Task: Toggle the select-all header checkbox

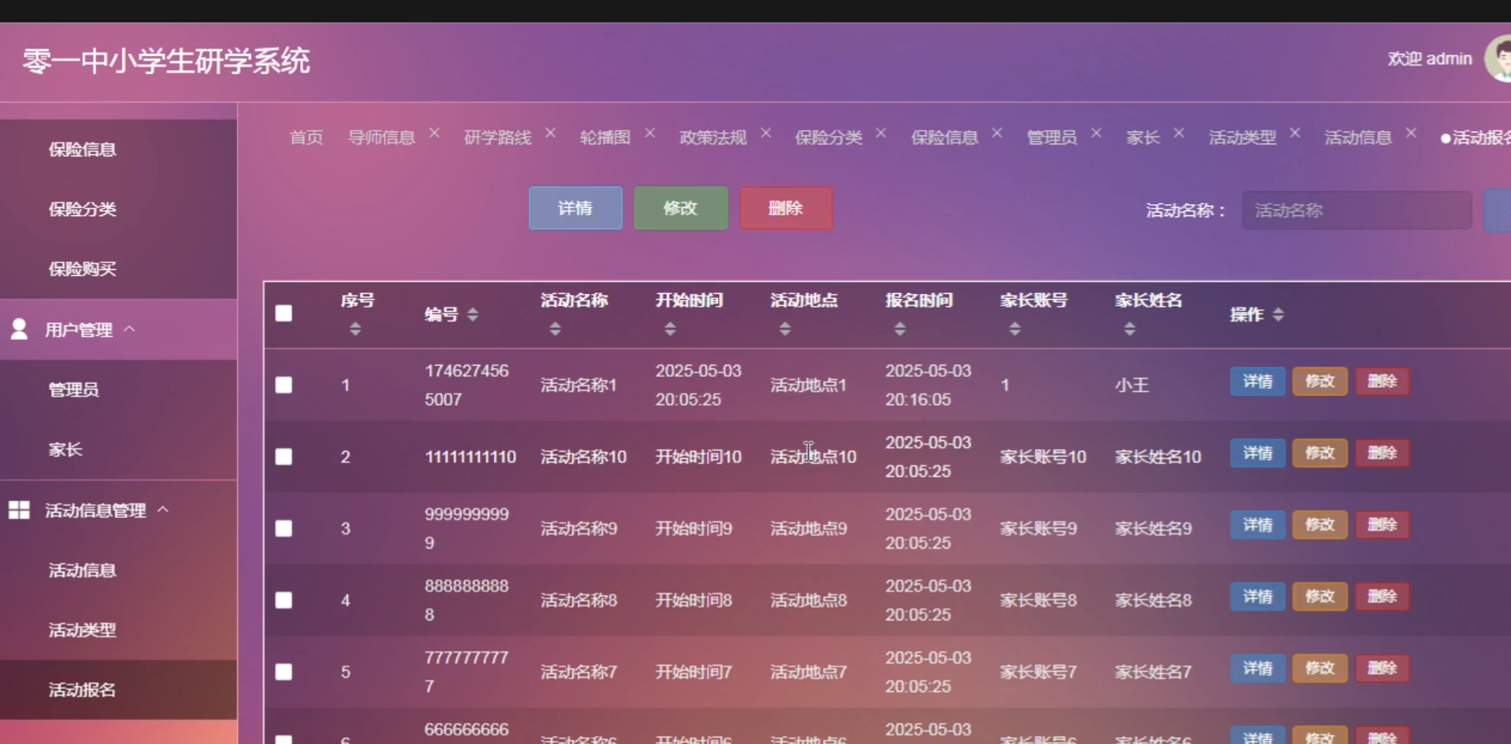Action: pos(283,313)
